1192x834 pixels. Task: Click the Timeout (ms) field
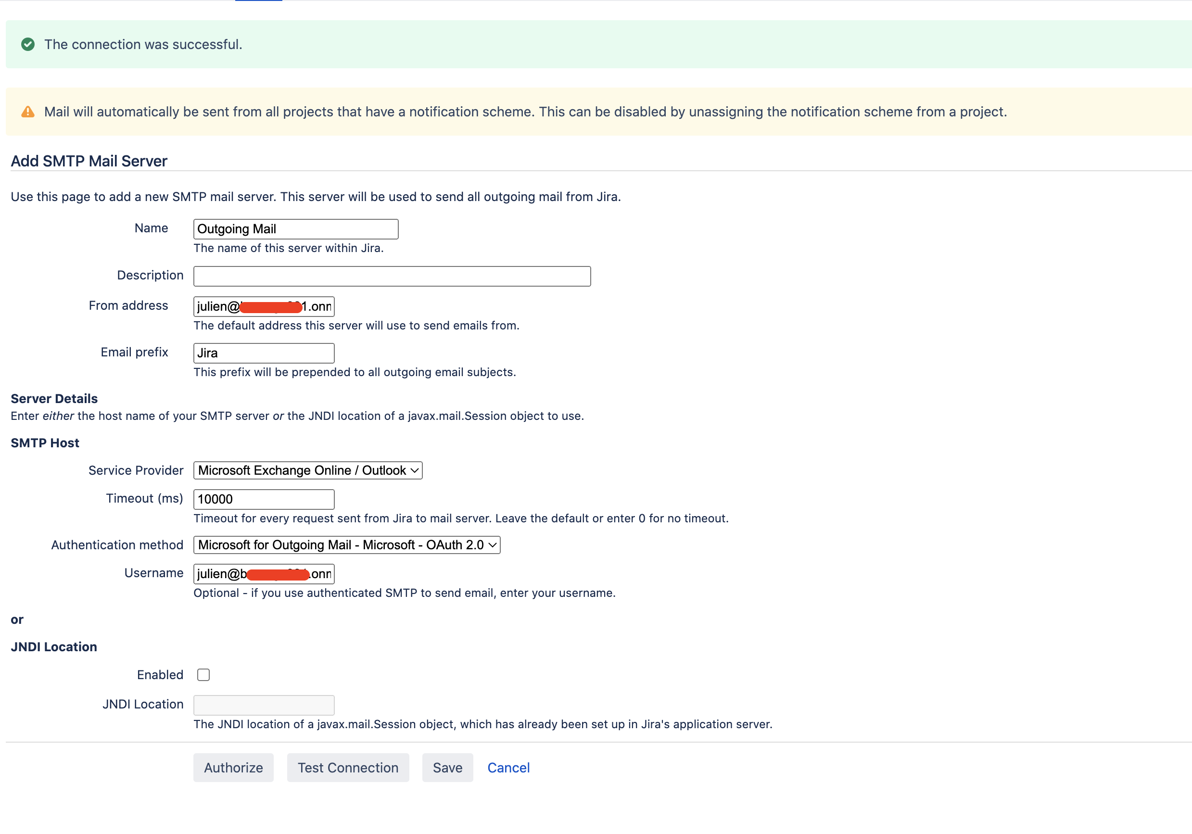(264, 499)
